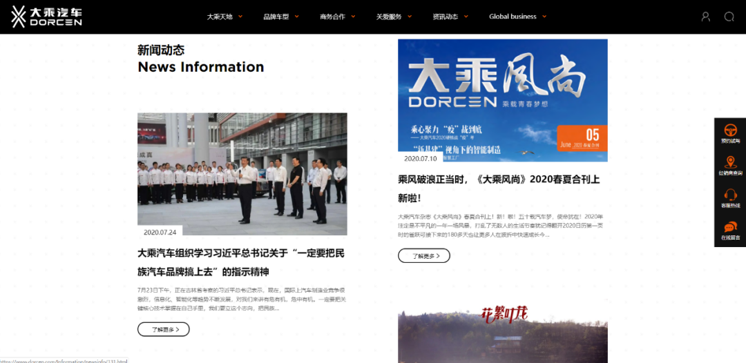The height and width of the screenshot is (363, 746).
Task: Click the group photo thumbnail dated 2020.07.24
Action: (x=242, y=174)
